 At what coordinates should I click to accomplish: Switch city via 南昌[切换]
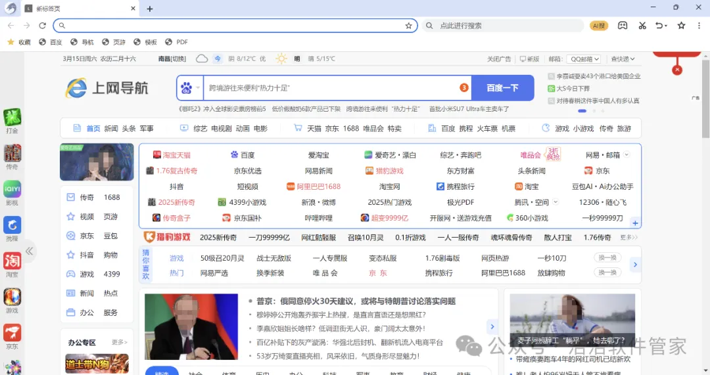pos(172,59)
